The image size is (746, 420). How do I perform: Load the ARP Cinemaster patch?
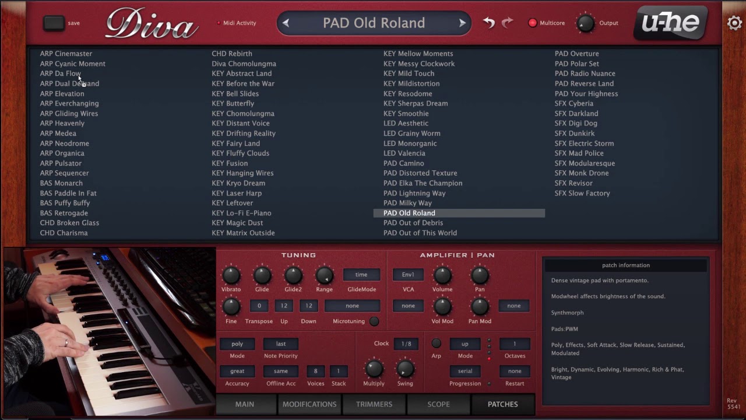(66, 54)
